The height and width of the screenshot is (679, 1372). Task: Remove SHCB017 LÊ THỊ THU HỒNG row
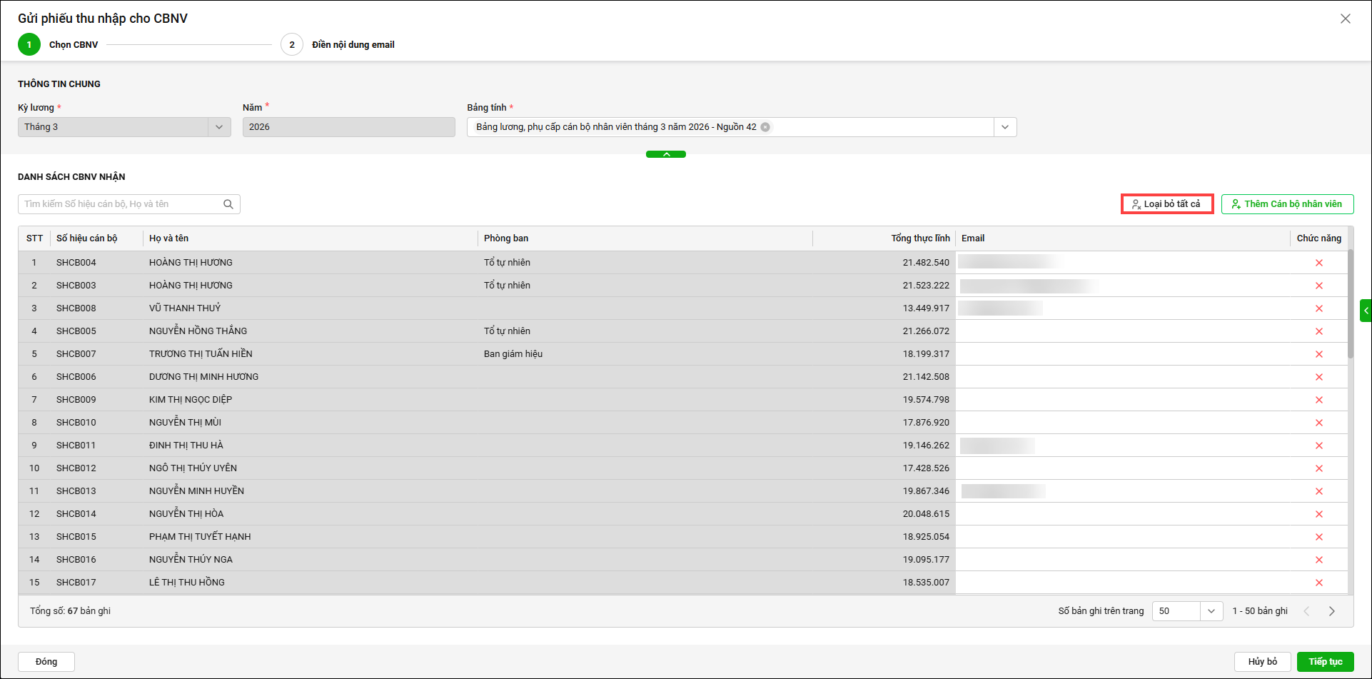point(1318,583)
